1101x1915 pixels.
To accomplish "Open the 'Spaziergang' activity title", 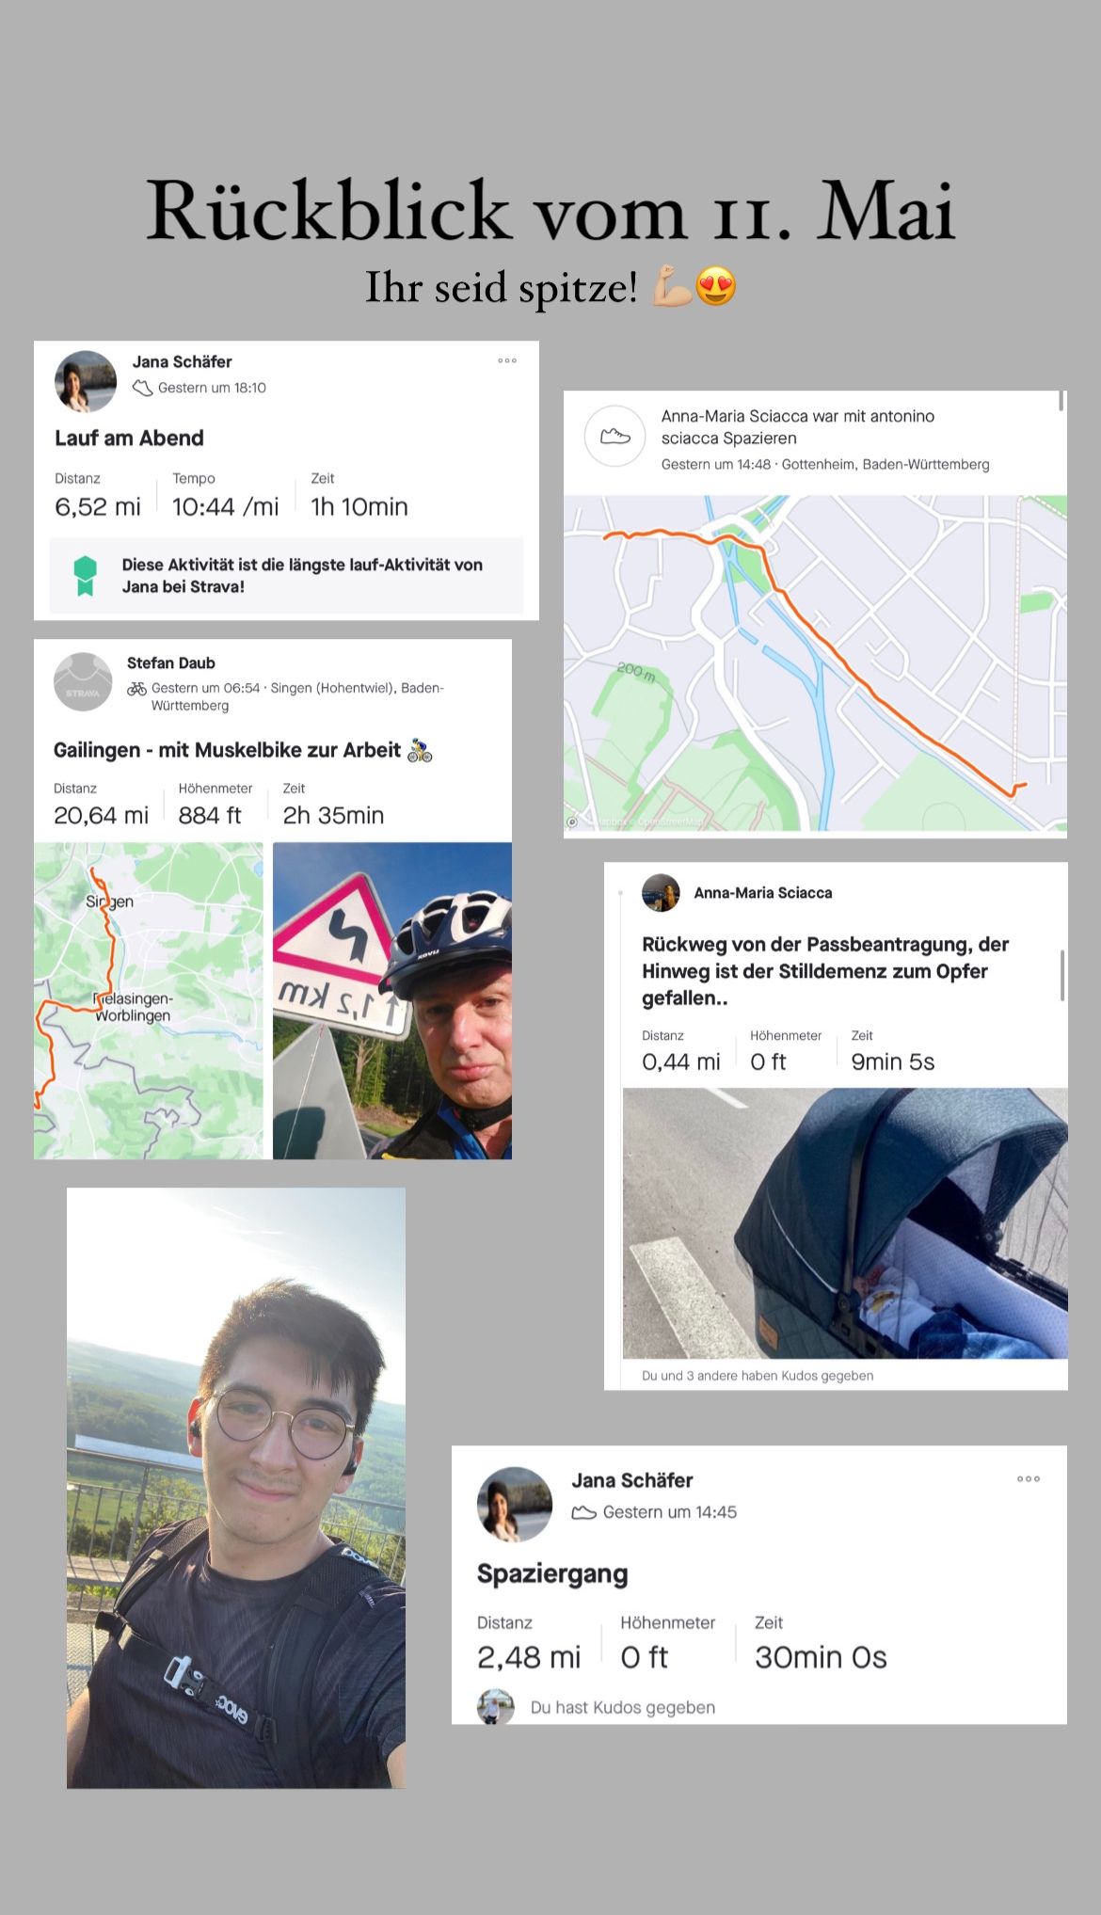I will point(552,1574).
